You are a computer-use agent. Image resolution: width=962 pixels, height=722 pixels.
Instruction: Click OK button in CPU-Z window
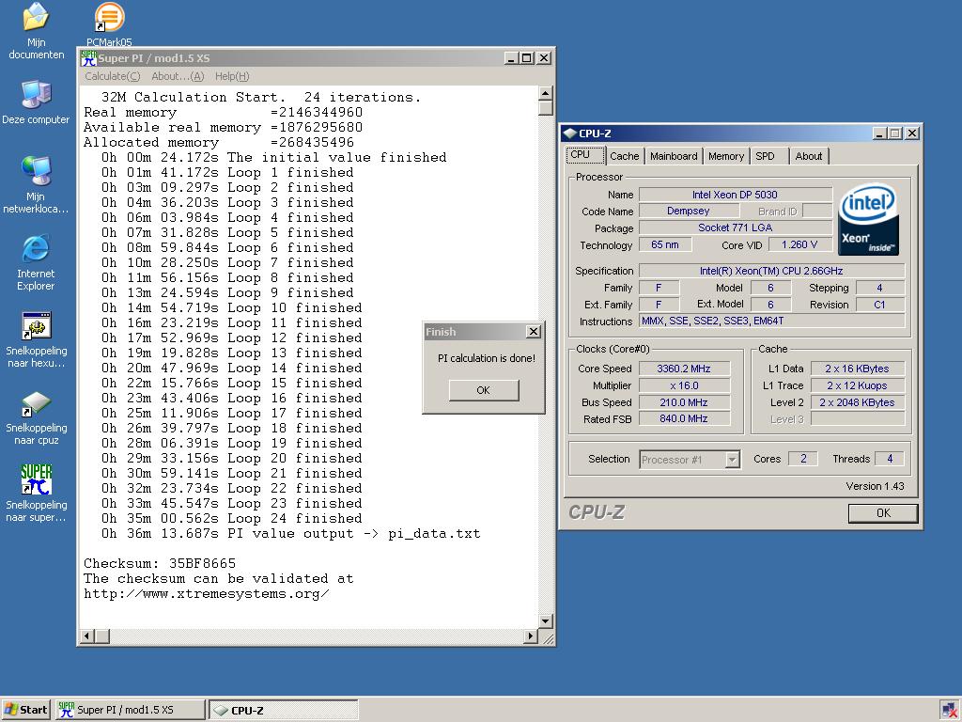[x=883, y=513]
